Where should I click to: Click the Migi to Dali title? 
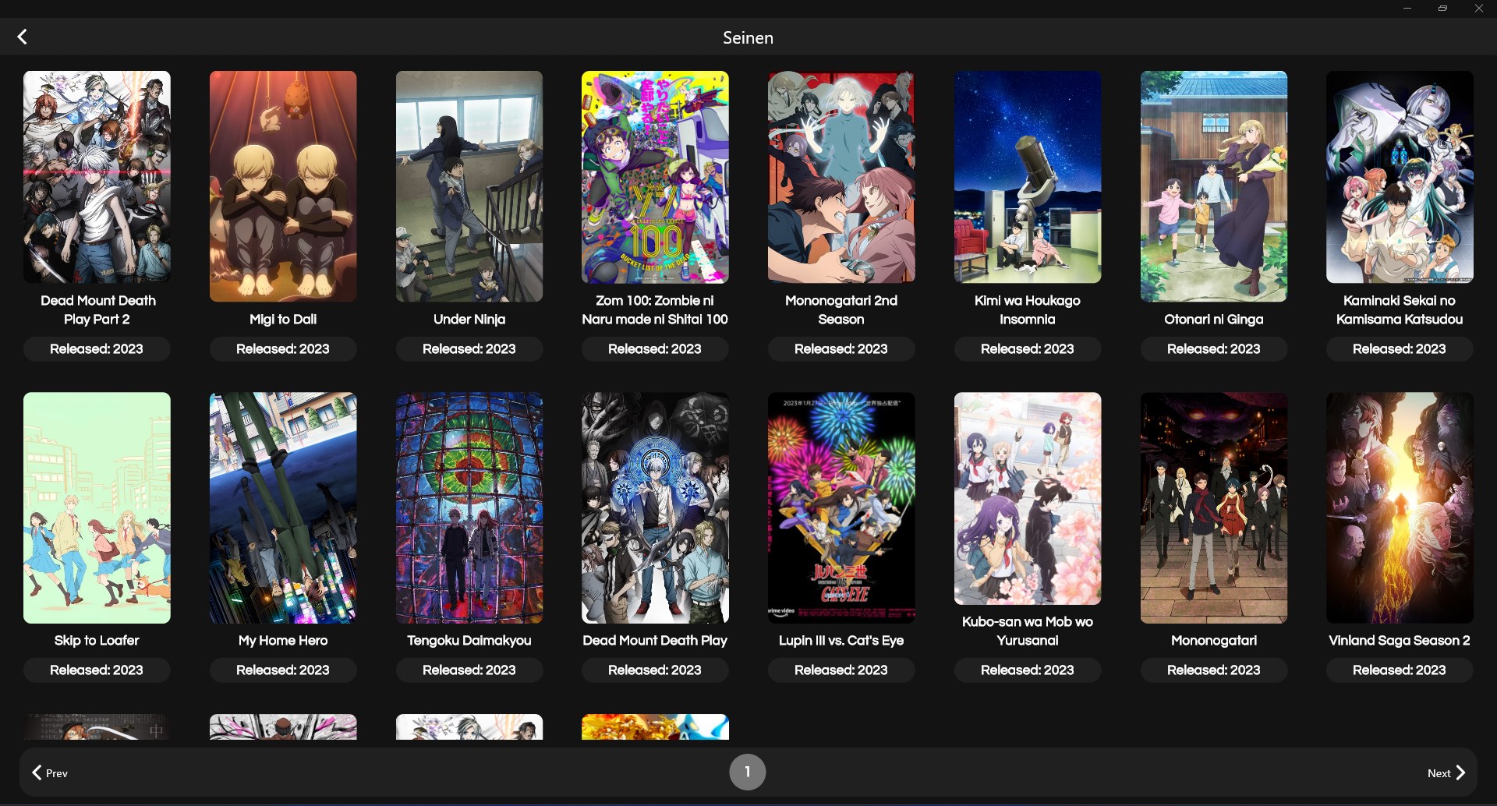[x=283, y=320]
